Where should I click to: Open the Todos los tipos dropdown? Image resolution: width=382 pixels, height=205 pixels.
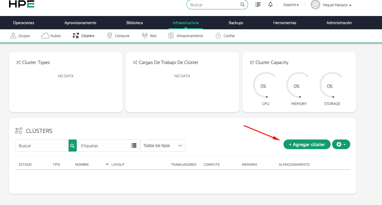163,145
